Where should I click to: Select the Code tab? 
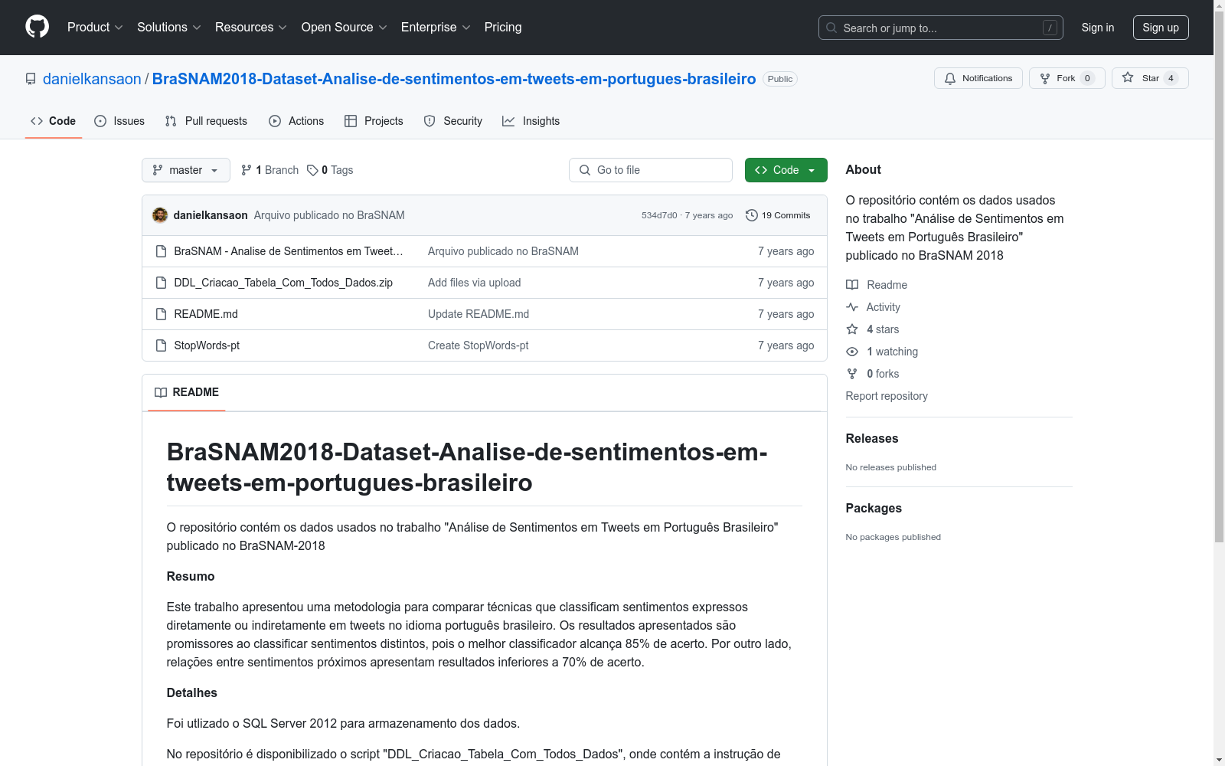[x=54, y=121]
